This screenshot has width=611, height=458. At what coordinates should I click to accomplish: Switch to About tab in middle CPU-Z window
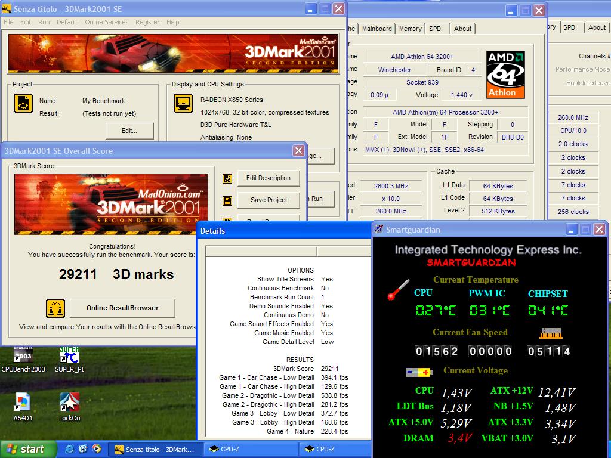(462, 29)
